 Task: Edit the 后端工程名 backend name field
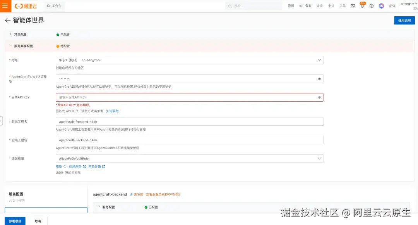tap(190, 140)
